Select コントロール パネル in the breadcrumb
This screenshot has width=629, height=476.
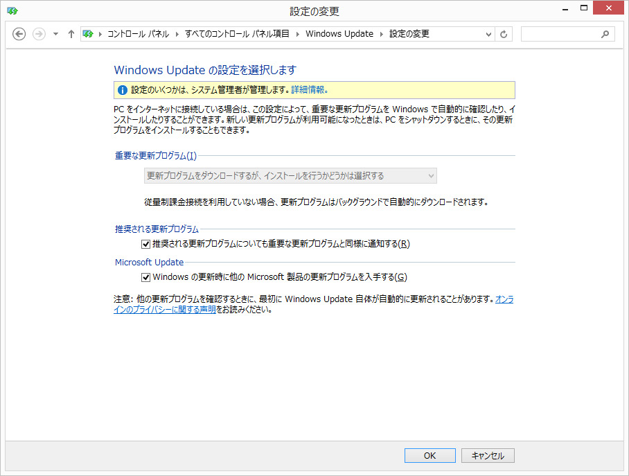coord(138,34)
